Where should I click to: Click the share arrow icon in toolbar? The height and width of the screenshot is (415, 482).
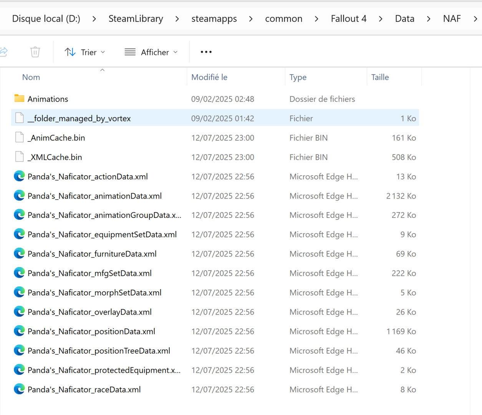pos(4,52)
